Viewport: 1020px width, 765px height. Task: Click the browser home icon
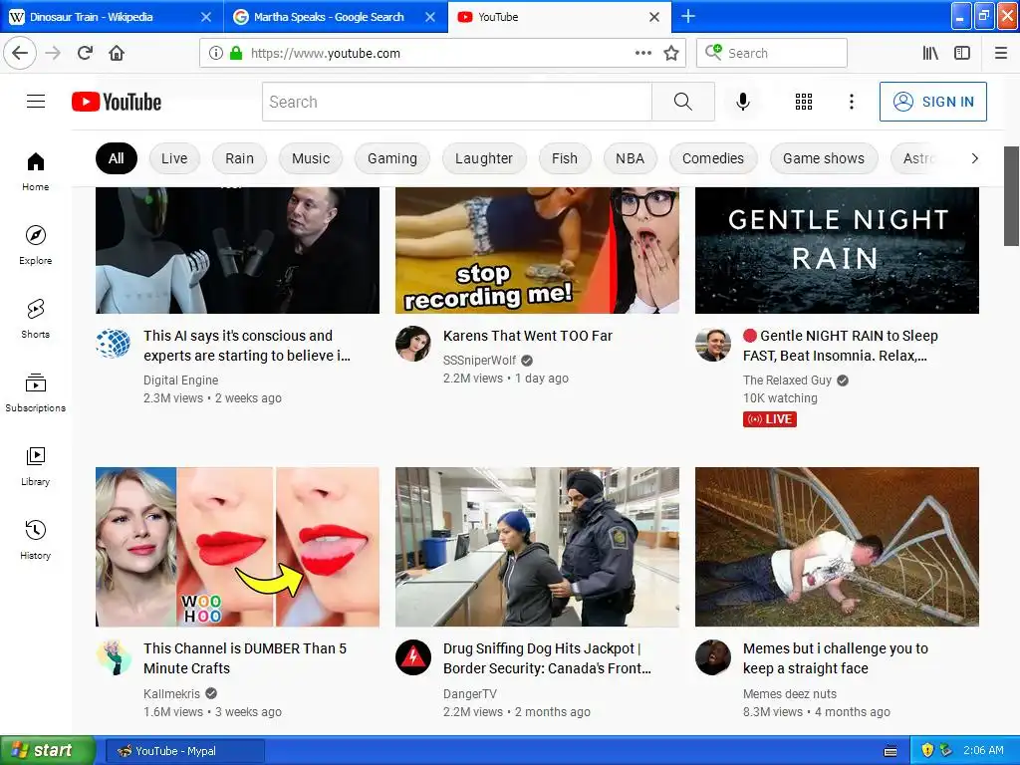click(x=117, y=53)
